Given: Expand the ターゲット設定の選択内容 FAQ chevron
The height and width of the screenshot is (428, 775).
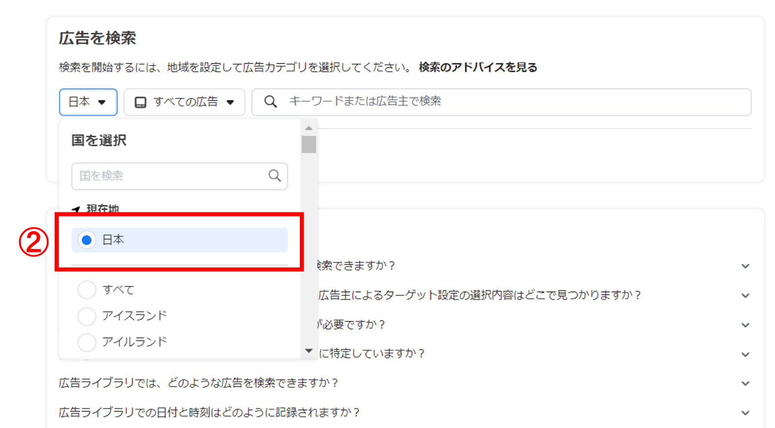Looking at the screenshot, I should 745,295.
